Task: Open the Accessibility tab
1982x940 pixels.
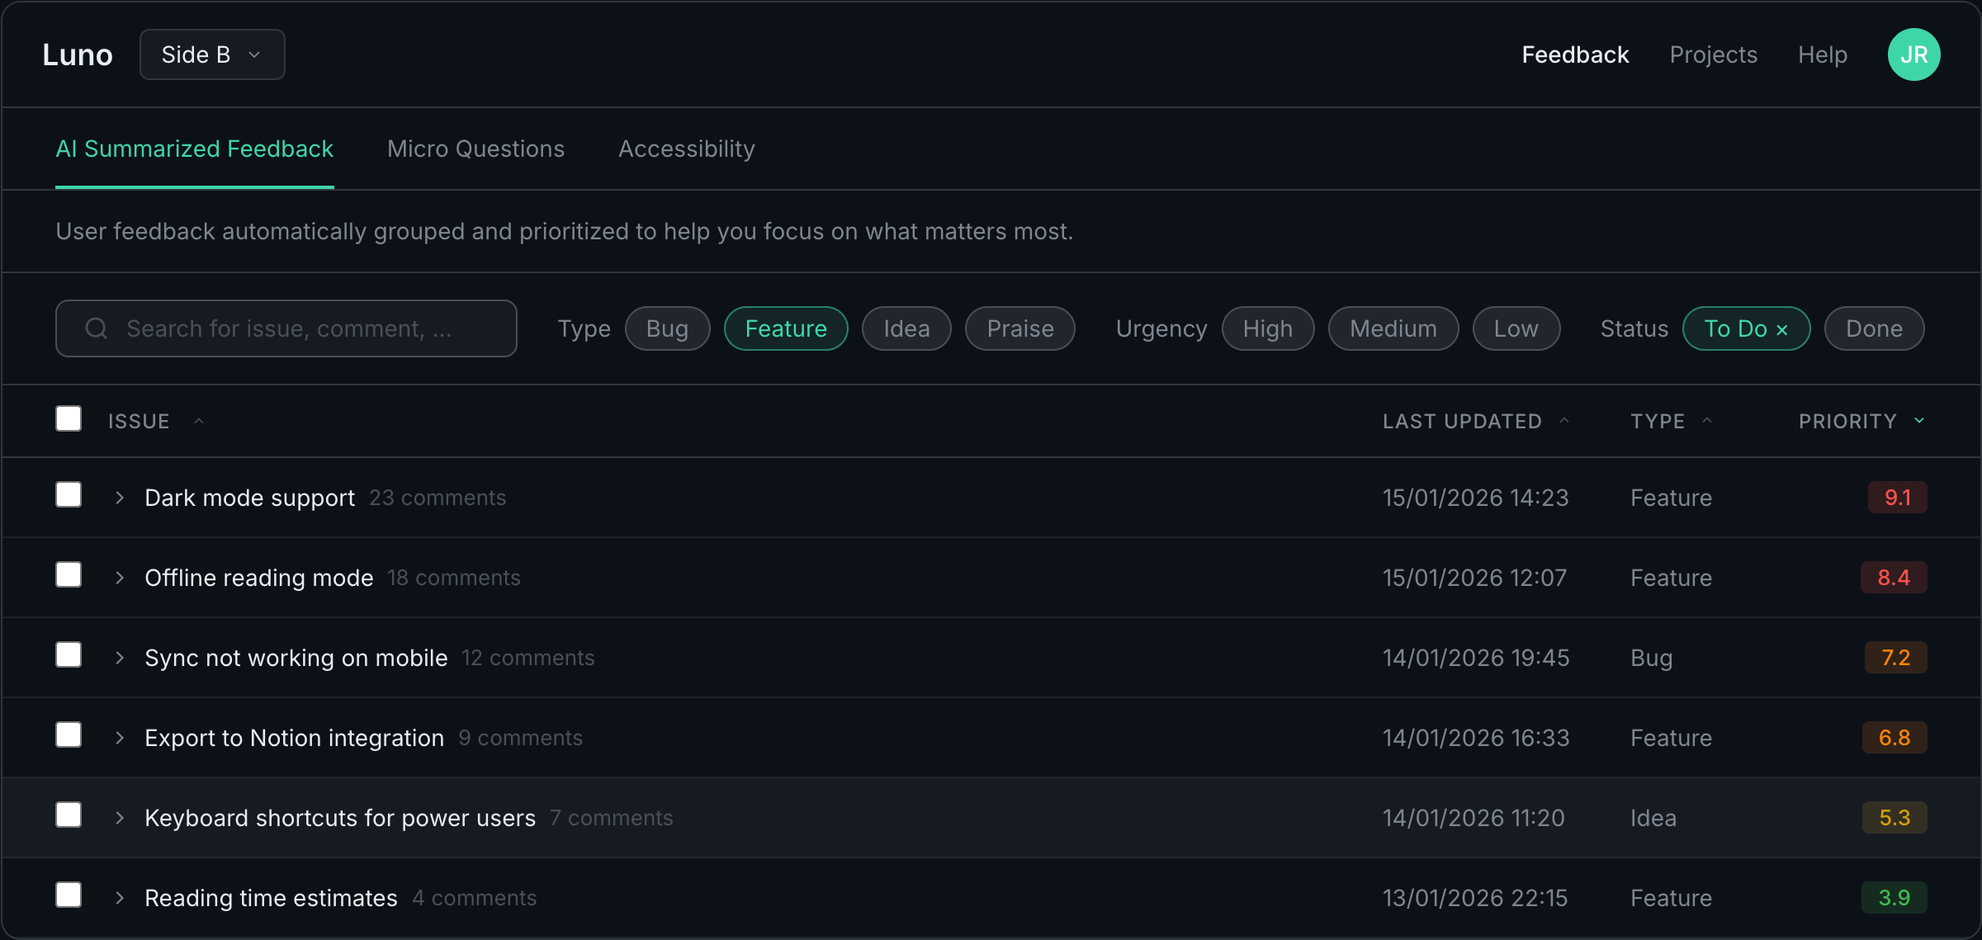Action: [686, 149]
